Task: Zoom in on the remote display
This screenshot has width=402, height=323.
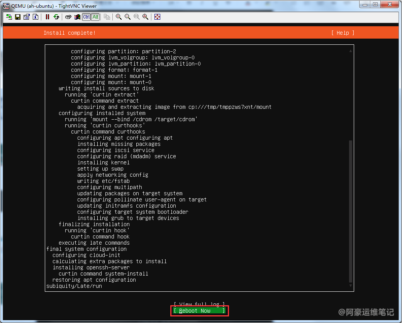Action: [x=119, y=17]
